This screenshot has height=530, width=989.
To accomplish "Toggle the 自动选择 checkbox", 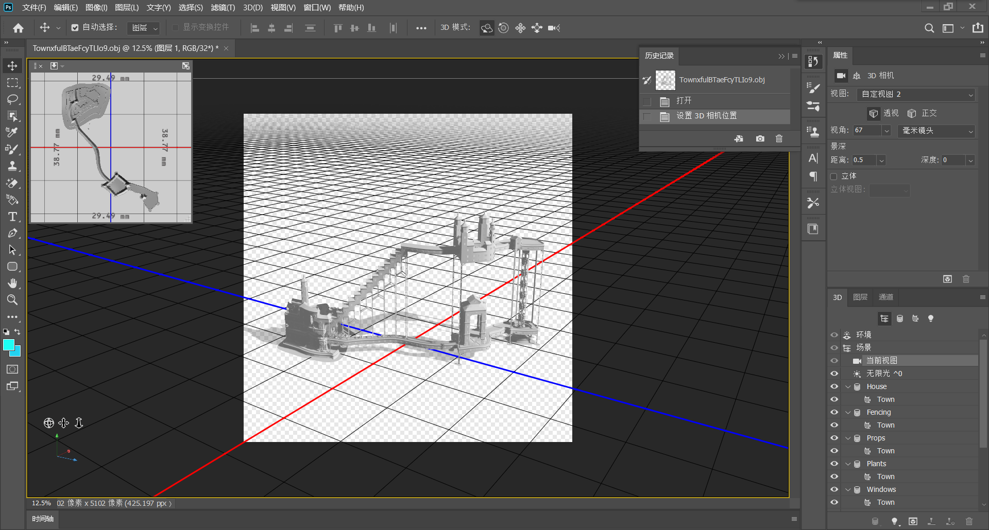I will click(x=75, y=28).
